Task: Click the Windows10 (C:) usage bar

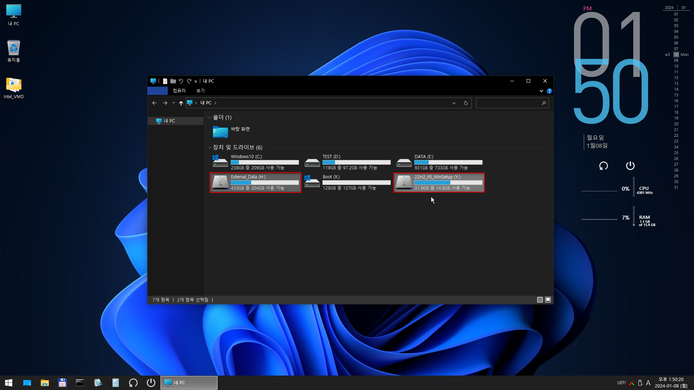Action: click(x=265, y=162)
